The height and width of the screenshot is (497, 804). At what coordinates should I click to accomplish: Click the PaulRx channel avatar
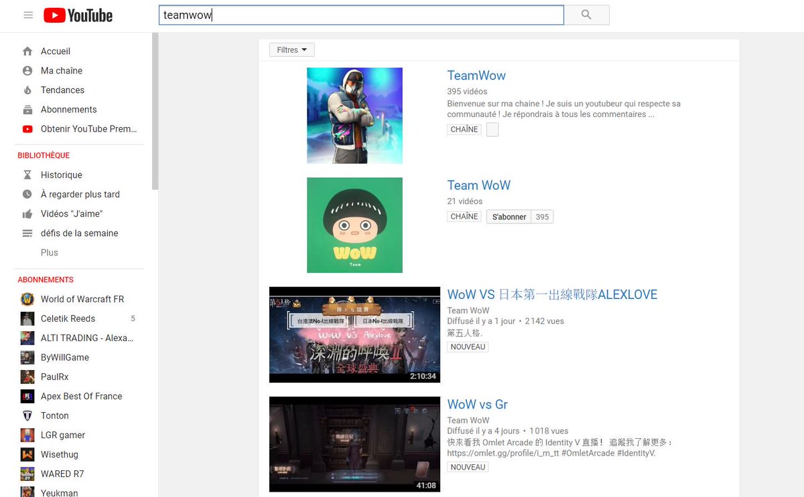[x=27, y=377]
